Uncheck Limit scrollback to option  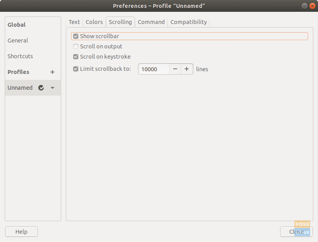click(76, 69)
